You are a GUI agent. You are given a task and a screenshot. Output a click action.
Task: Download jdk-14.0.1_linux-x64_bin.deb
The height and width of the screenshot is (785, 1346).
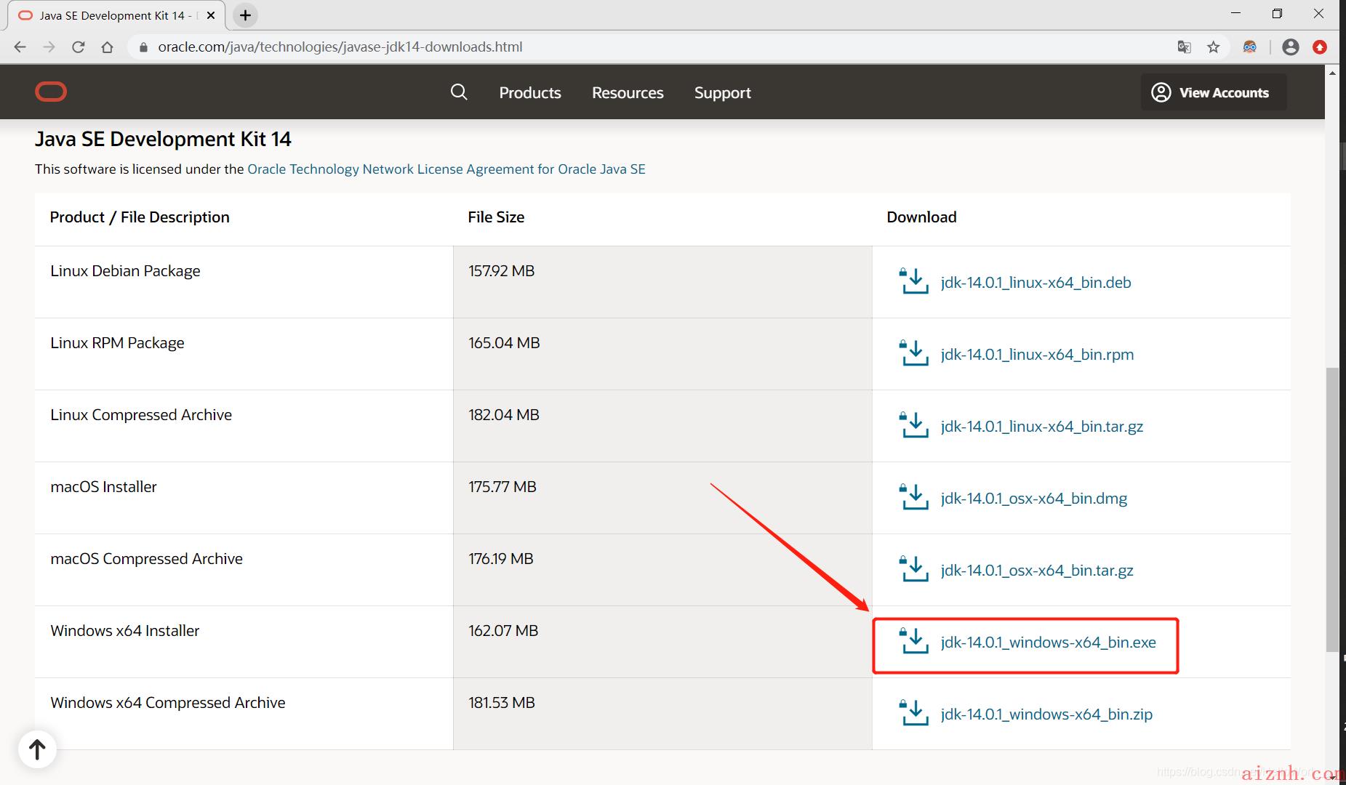pos(1035,283)
